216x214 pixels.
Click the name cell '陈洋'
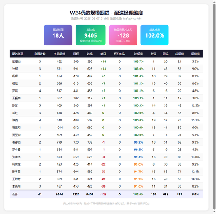pyautogui.click(x=15, y=105)
